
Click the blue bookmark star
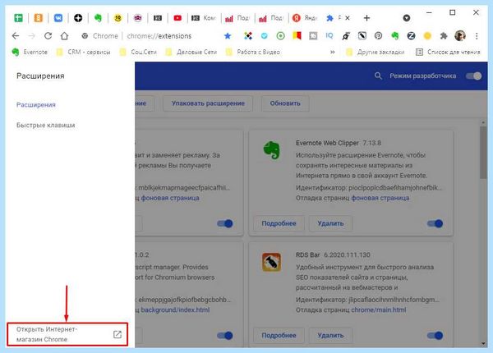(228, 36)
